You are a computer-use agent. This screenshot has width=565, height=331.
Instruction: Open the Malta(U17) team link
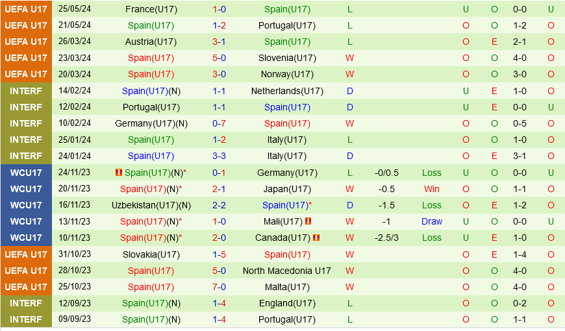point(287,287)
